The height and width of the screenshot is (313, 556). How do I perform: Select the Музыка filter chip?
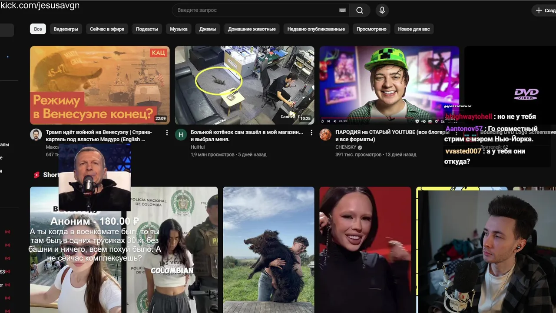click(179, 29)
